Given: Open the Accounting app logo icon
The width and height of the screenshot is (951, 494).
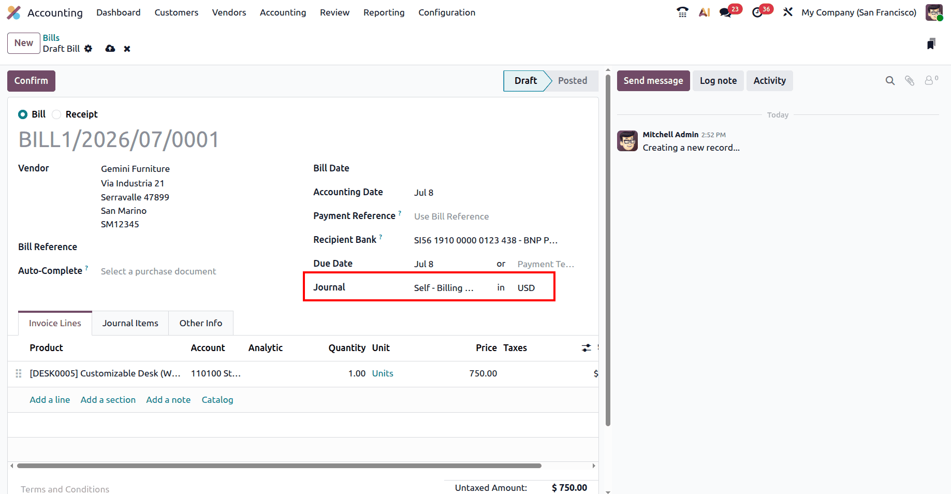Looking at the screenshot, I should 14,12.
